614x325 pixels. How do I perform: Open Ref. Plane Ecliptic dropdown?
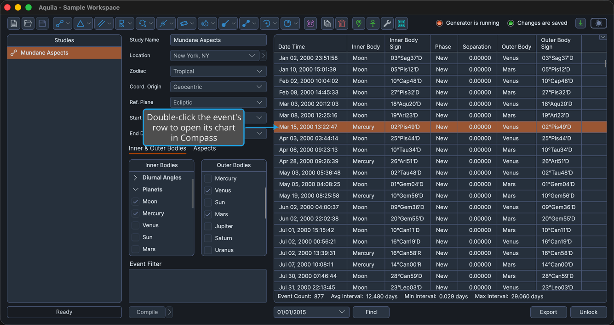(x=218, y=102)
